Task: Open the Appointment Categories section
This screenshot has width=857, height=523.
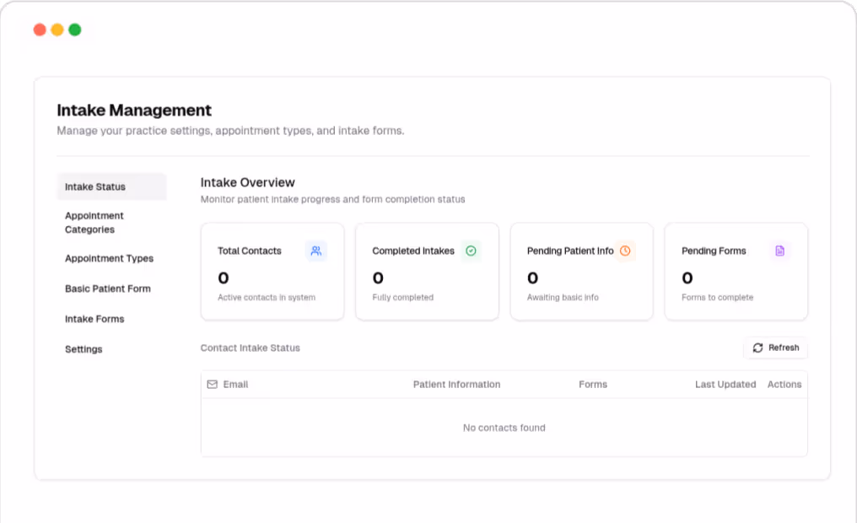Action: [x=94, y=222]
